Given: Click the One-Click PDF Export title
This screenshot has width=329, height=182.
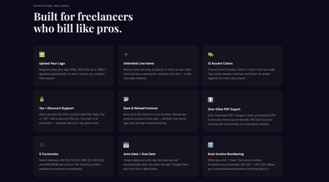Looking at the screenshot, I should 224,109.
